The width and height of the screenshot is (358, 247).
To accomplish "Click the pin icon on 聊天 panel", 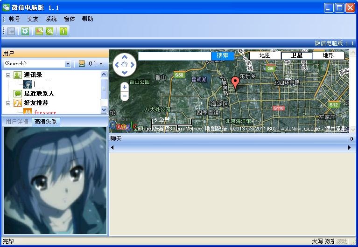I will coord(351,139).
